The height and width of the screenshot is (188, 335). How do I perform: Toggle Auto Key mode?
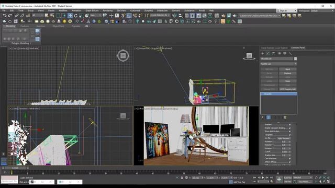pyautogui.click(x=287, y=178)
